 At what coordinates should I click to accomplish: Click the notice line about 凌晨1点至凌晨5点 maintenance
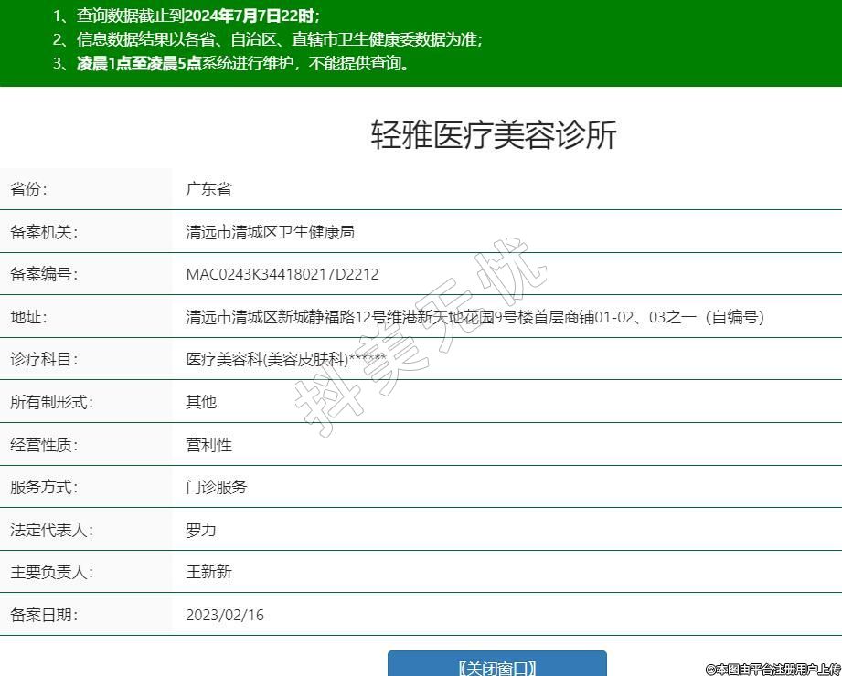coord(244,63)
